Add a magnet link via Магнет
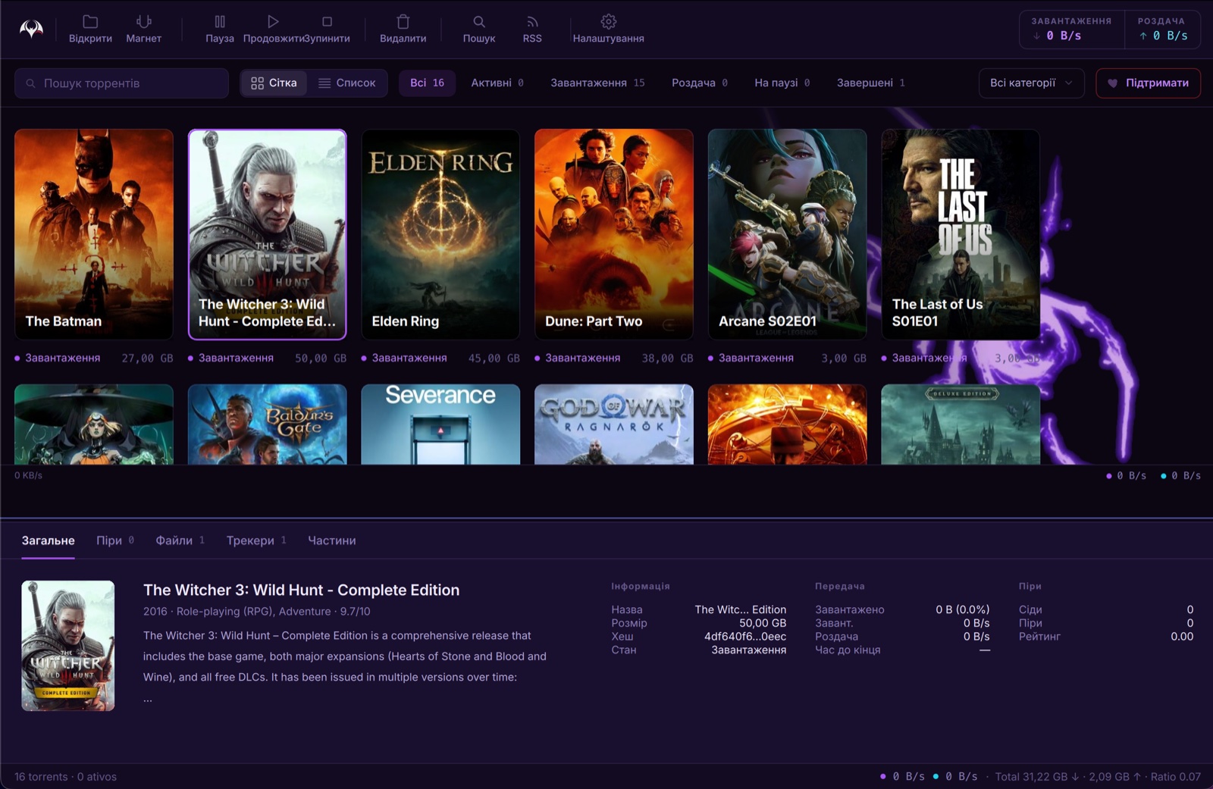Viewport: 1213px width, 789px height. point(143,29)
